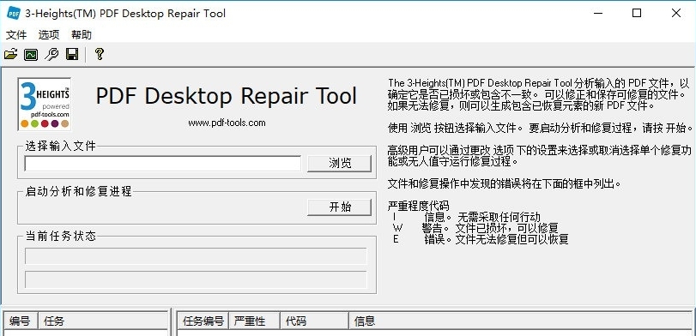Open the 文件 menu
The height and width of the screenshot is (336, 696).
pos(16,34)
